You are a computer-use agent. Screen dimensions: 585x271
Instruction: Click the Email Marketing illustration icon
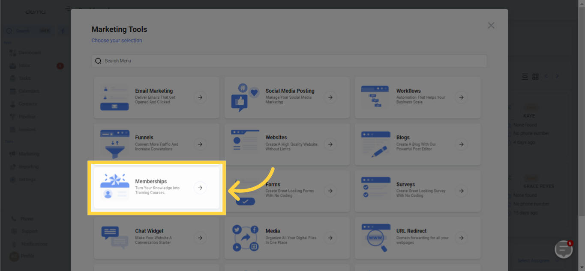pyautogui.click(x=114, y=97)
